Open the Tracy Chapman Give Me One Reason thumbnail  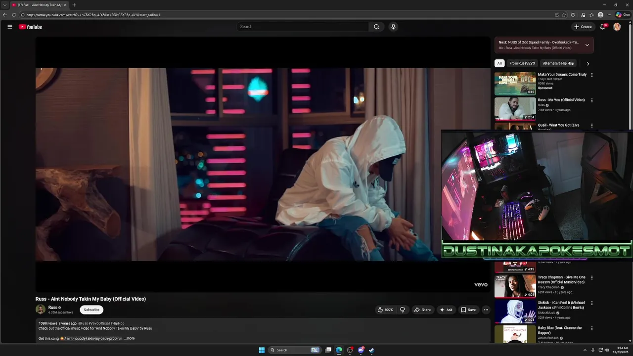tap(515, 286)
